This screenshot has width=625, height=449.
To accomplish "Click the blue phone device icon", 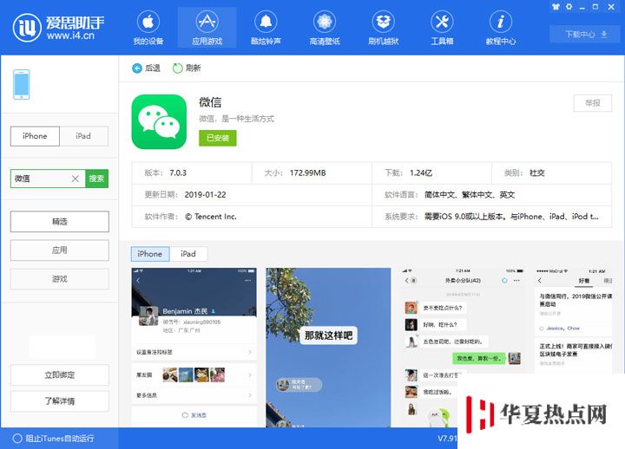I will [22, 84].
